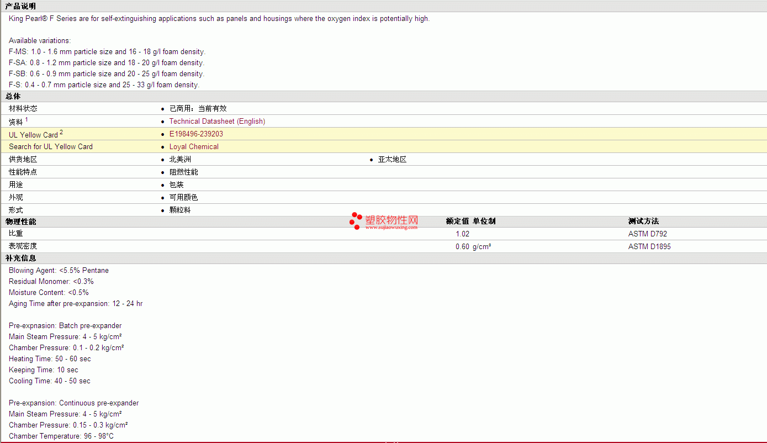Click the 形式 row label

16,210
